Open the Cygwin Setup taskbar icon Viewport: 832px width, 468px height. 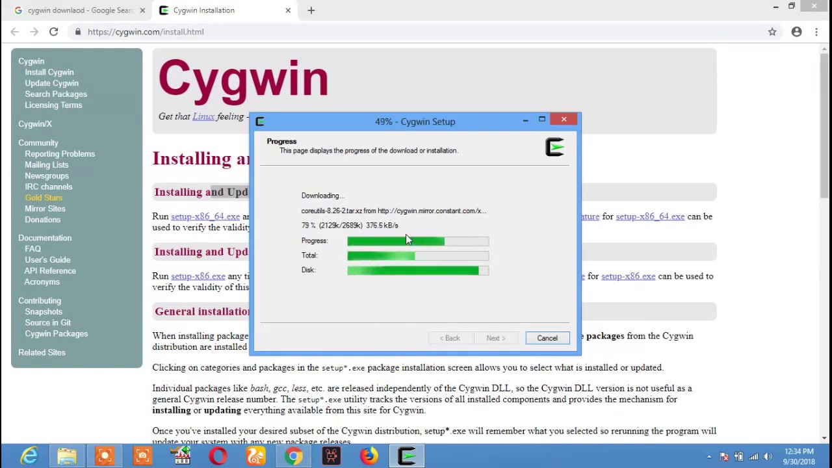coord(407,456)
